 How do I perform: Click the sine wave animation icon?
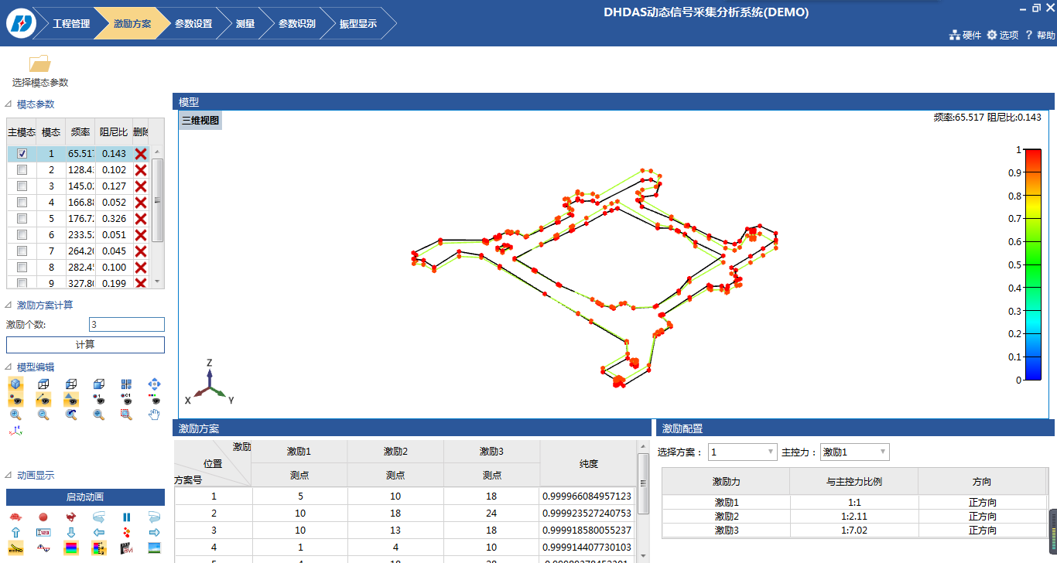coord(43,548)
